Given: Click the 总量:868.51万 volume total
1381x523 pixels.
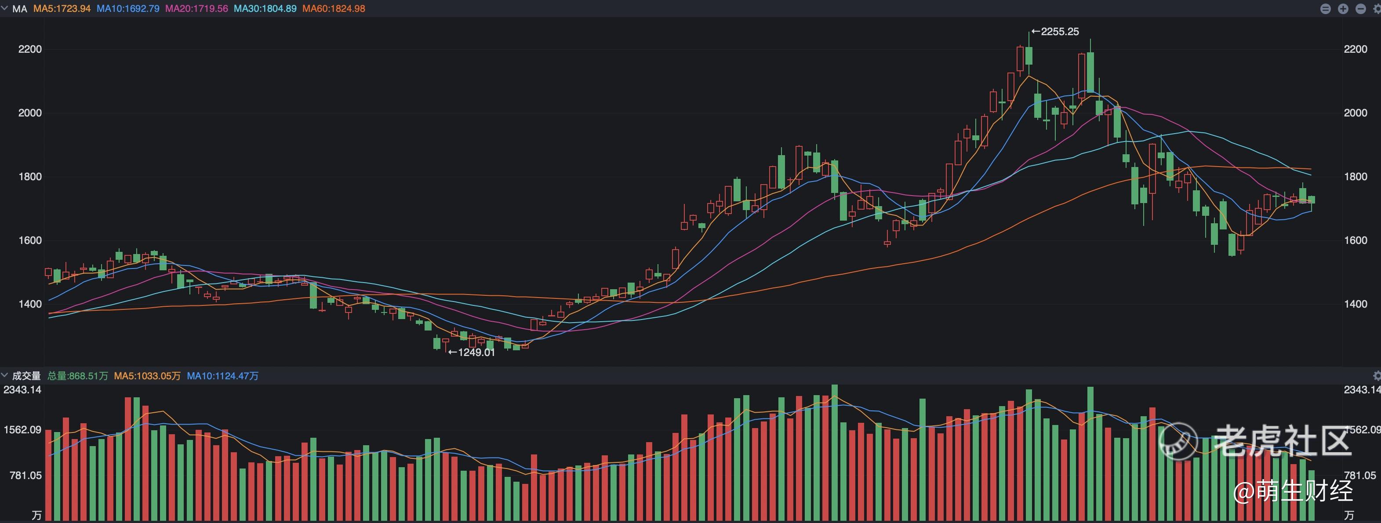Looking at the screenshot, I should pyautogui.click(x=78, y=376).
